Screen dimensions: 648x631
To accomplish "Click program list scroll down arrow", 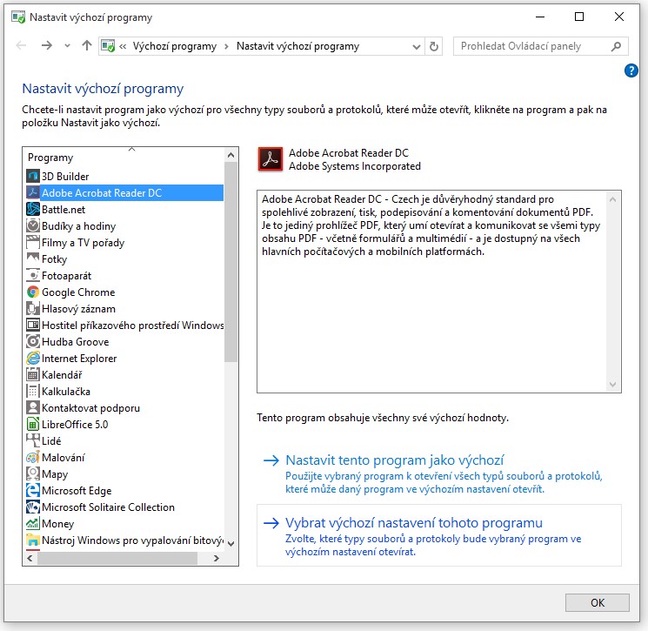I will tap(231, 543).
